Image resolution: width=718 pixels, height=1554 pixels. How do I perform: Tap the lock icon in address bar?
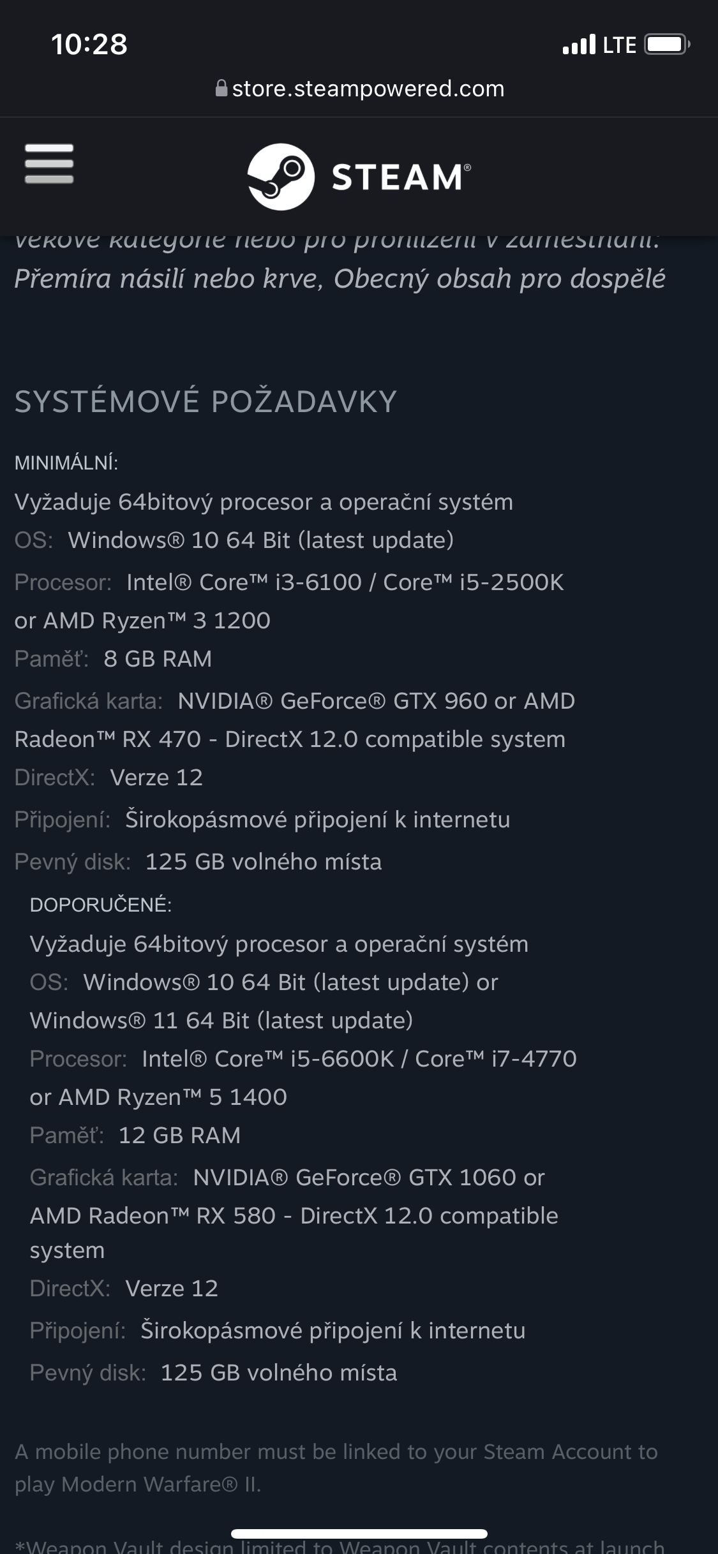[221, 88]
